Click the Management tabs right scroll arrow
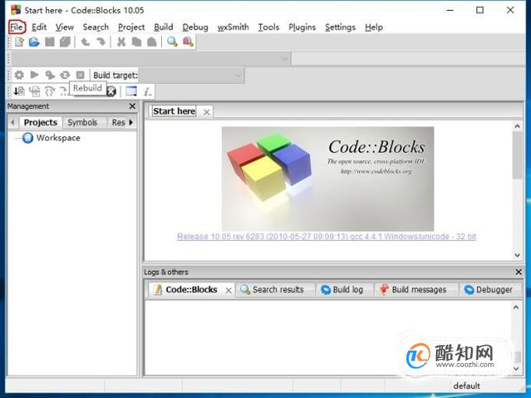This screenshot has height=398, width=531. (131, 122)
